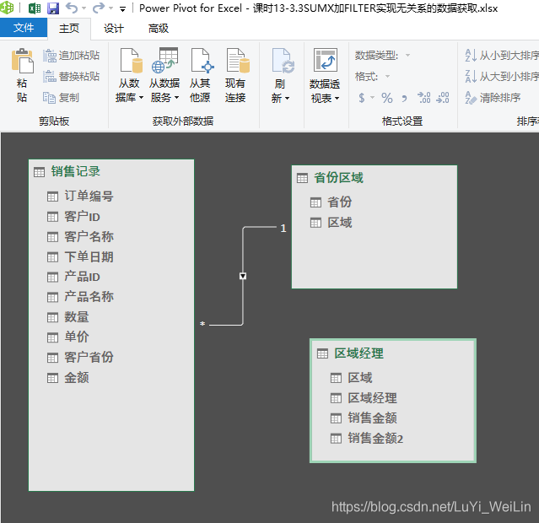Open the Undo history dropdown arrow
This screenshot has width=539, height=523.
84,8
